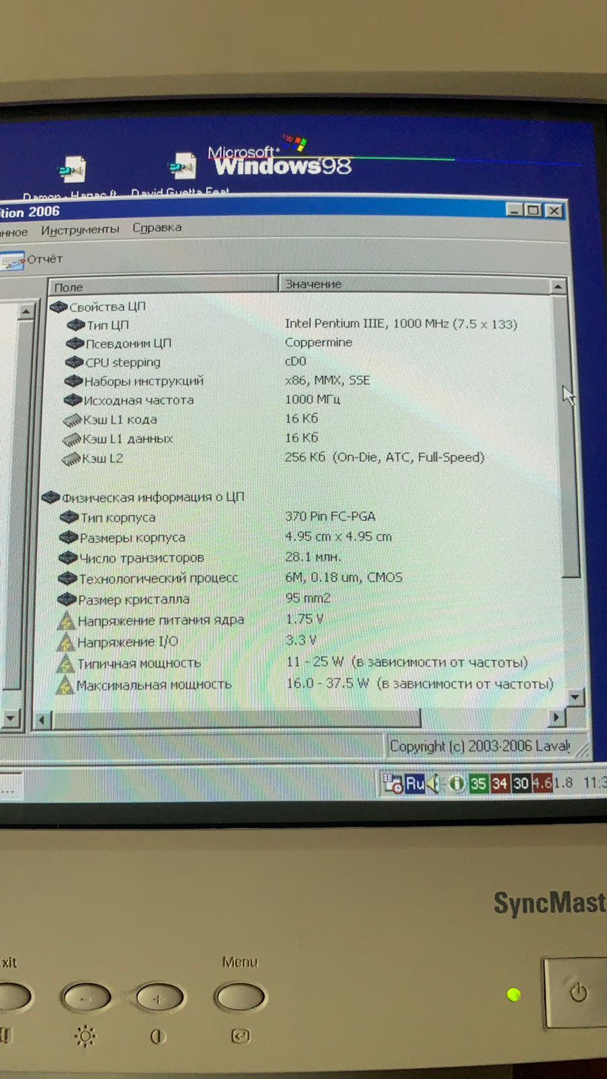Select the 256 Кб (On-Die, ATC, Full-Speed) value
The image size is (607, 1079).
pyautogui.click(x=384, y=457)
